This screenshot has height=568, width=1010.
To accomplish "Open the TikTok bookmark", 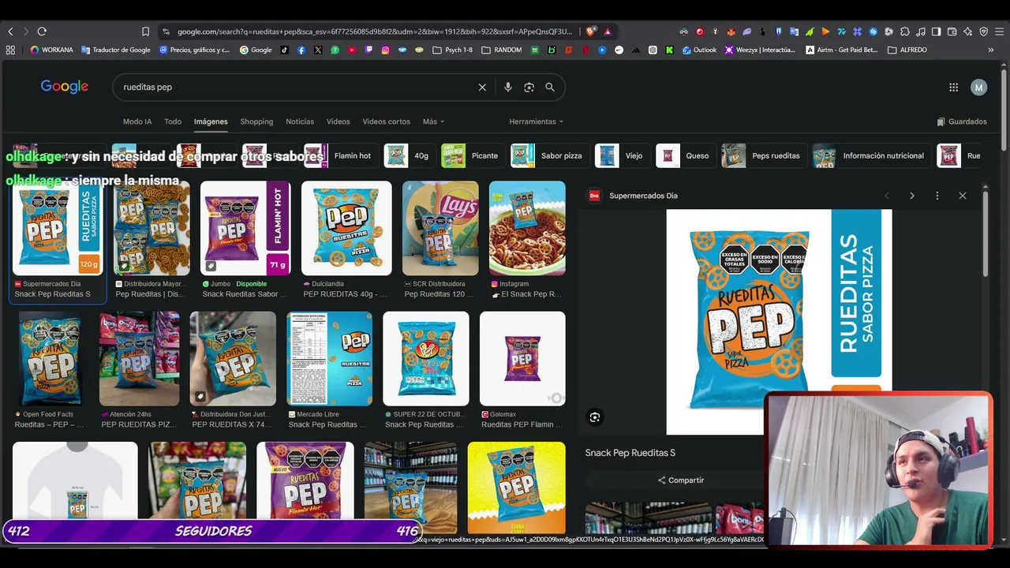I will pos(285,50).
